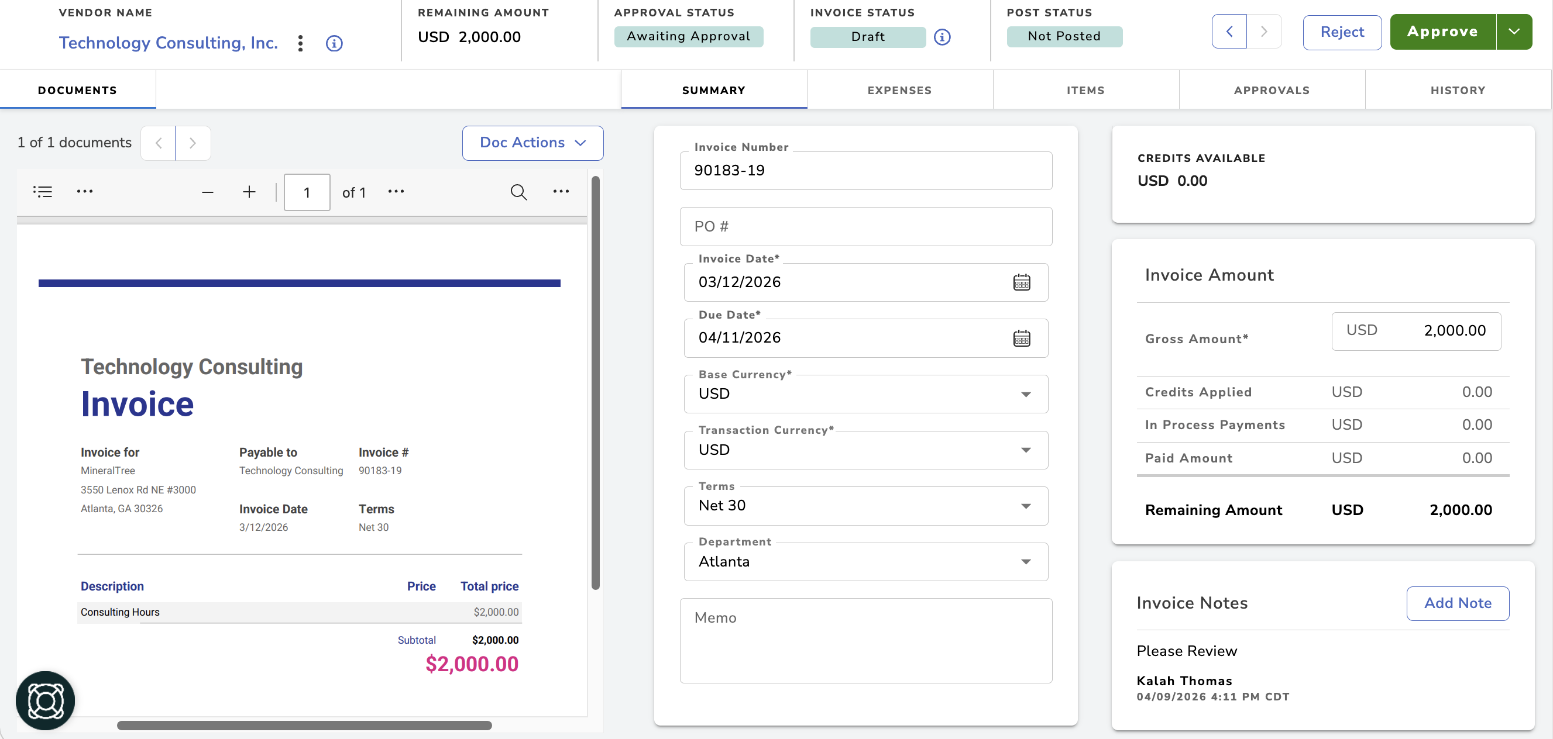Image resolution: width=1553 pixels, height=739 pixels.
Task: Go to previous invoice arrow
Action: coord(1229,32)
